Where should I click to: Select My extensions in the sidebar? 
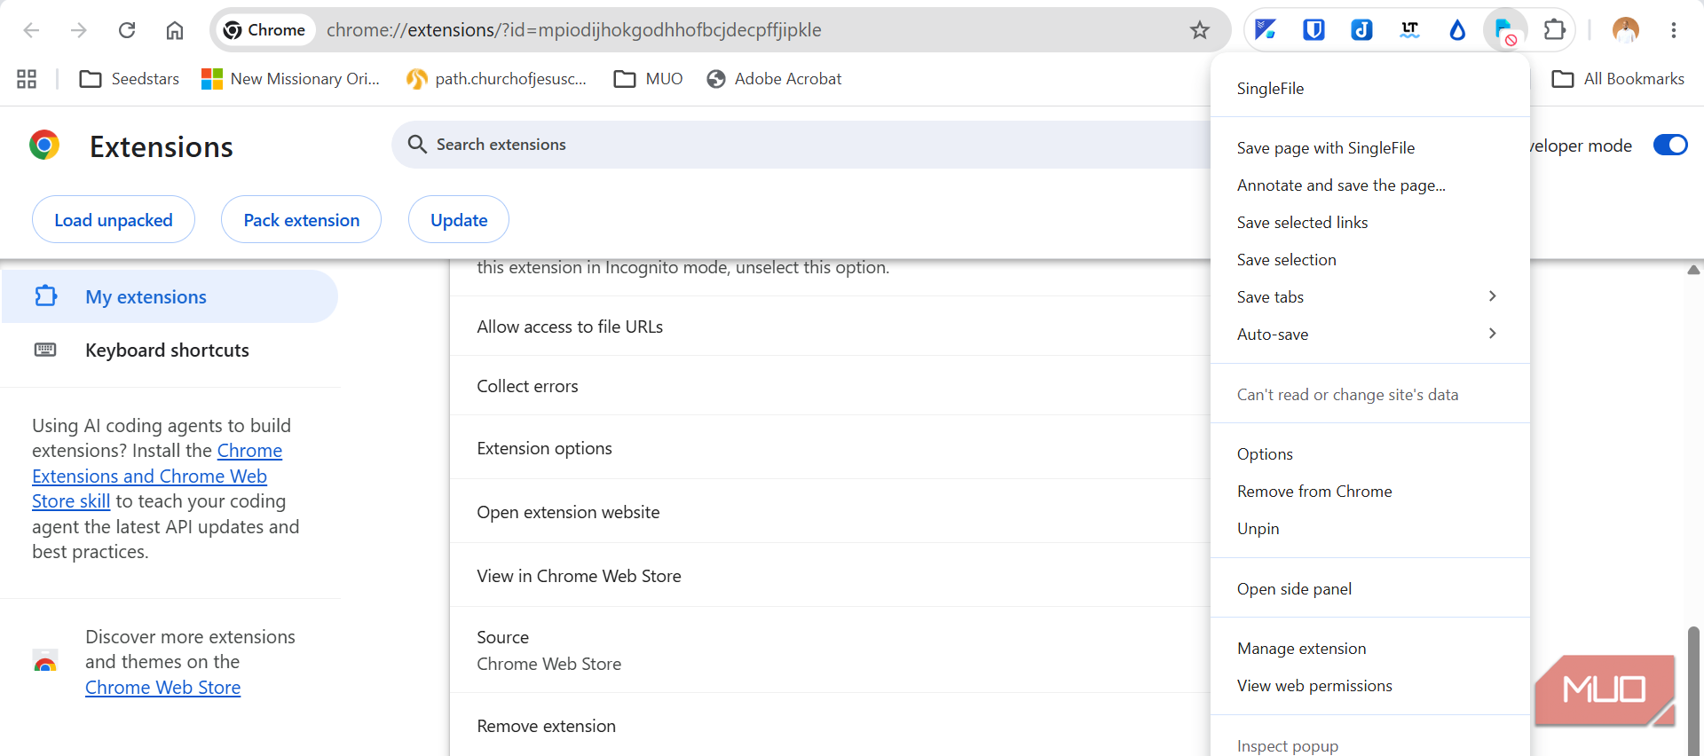[x=170, y=296]
